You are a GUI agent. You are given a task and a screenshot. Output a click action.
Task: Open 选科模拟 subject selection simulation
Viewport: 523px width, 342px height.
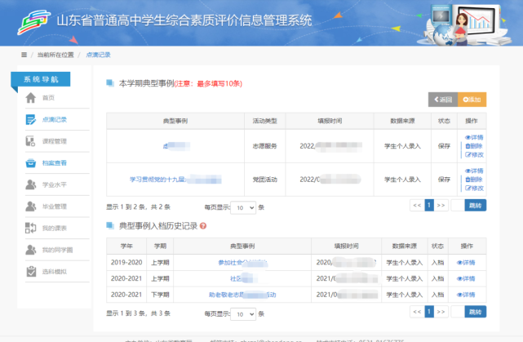tap(54, 271)
